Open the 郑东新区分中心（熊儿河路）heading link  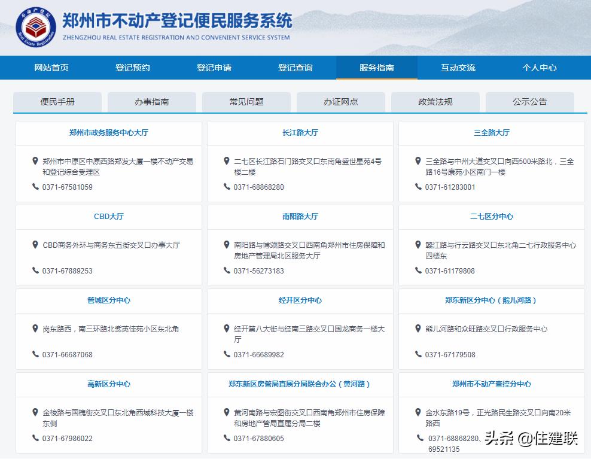[491, 300]
